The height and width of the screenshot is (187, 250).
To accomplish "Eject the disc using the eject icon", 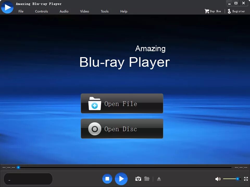I will (159, 179).
